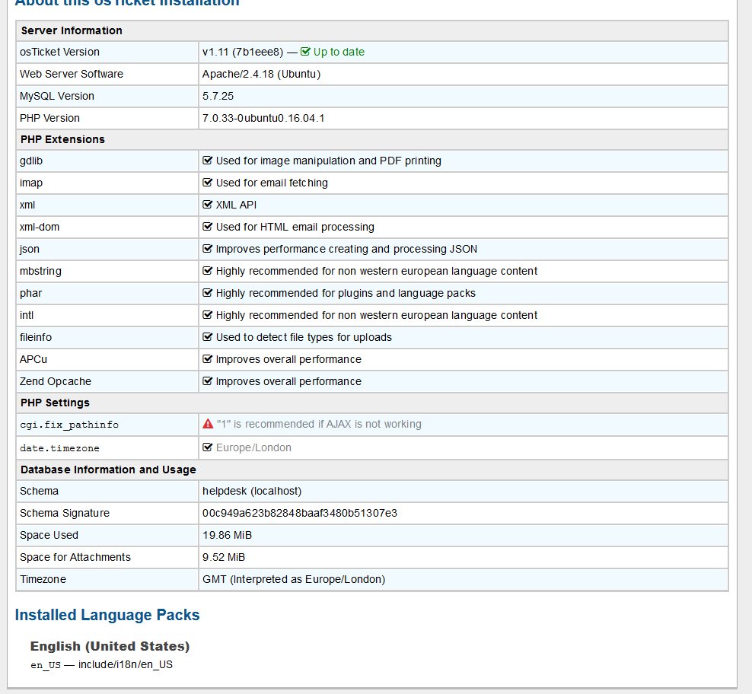The height and width of the screenshot is (694, 752).
Task: Click the check icon in the xml-dom row
Action: (x=207, y=227)
